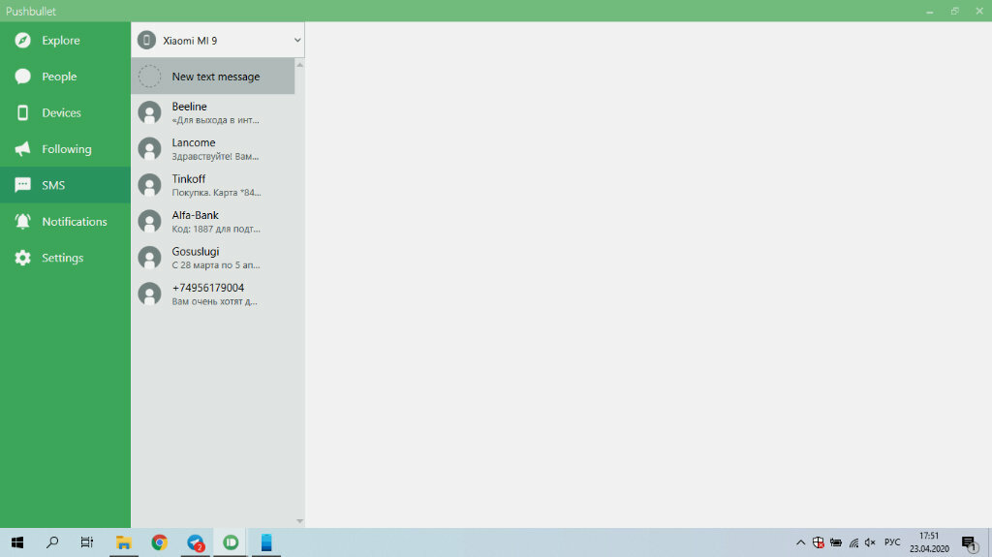Image resolution: width=992 pixels, height=557 pixels.
Task: Click the Devices phone icon
Action: [23, 112]
